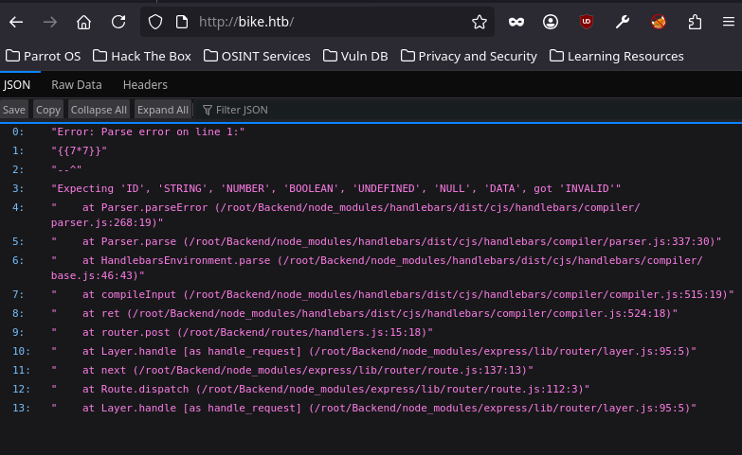Click the Home icon in toolbar
The width and height of the screenshot is (742, 455).
(84, 22)
